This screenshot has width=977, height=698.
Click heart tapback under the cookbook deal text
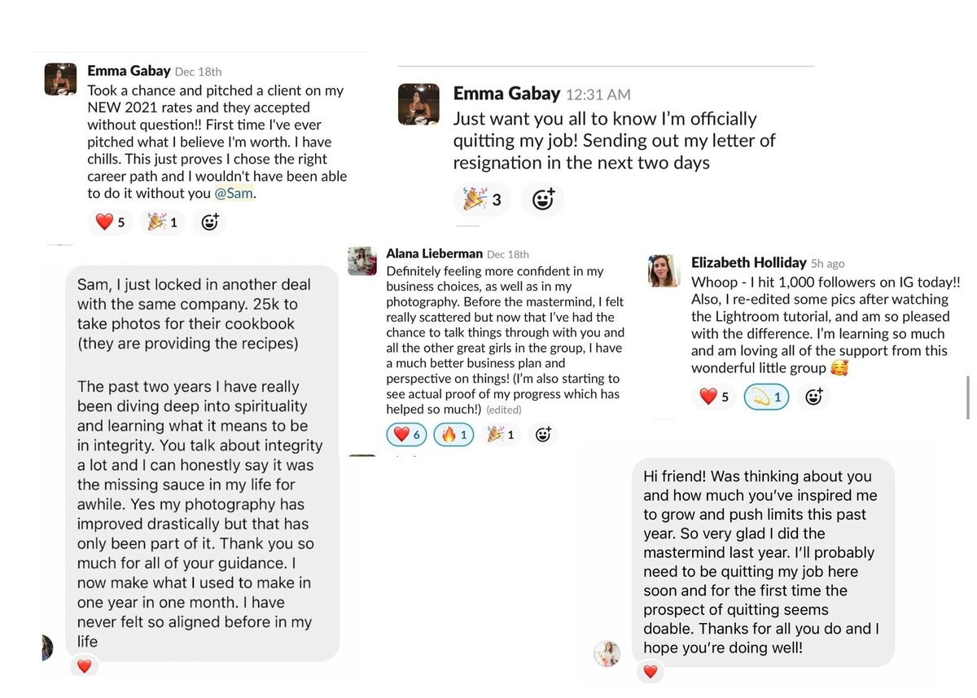(83, 666)
